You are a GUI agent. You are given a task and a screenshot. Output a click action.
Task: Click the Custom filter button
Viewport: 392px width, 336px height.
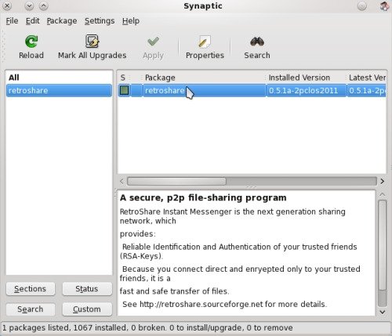(x=87, y=309)
